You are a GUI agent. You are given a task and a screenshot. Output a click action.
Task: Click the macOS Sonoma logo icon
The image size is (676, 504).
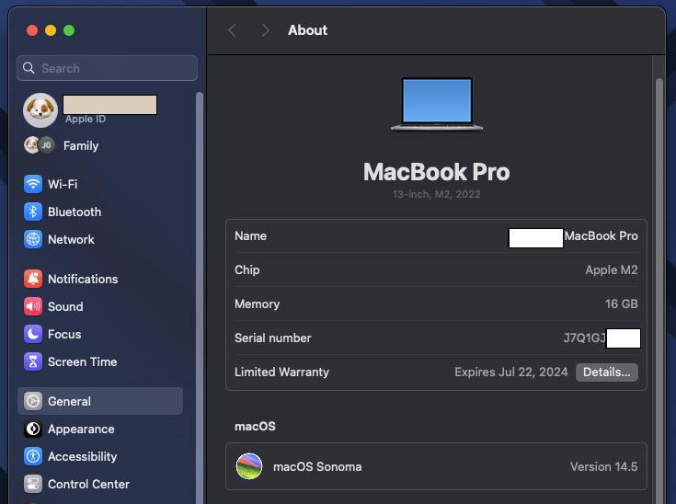pos(249,466)
